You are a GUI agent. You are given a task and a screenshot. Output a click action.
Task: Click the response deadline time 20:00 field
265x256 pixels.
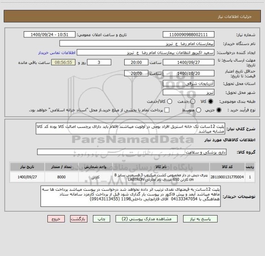point(136,63)
